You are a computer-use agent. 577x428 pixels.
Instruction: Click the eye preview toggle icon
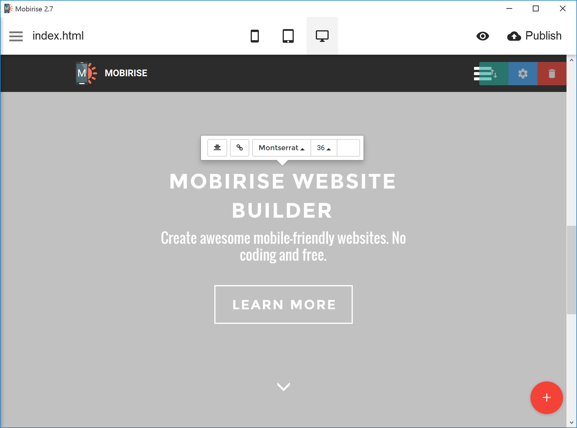[484, 36]
